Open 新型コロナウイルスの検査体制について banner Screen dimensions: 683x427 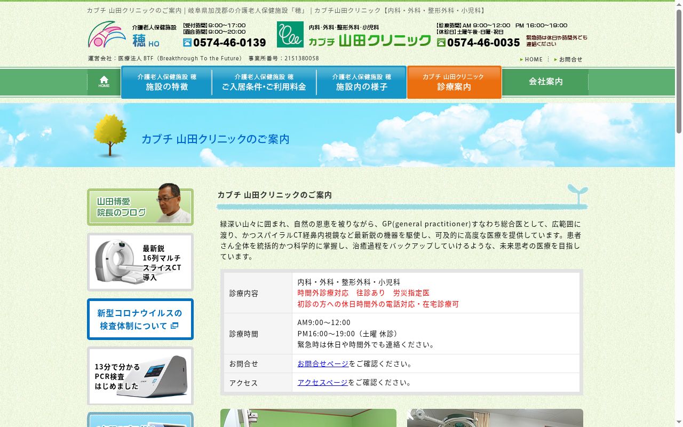click(140, 319)
